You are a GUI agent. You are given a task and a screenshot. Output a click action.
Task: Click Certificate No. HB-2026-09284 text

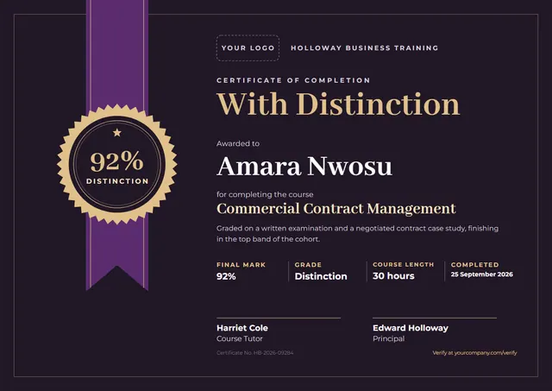255,353
